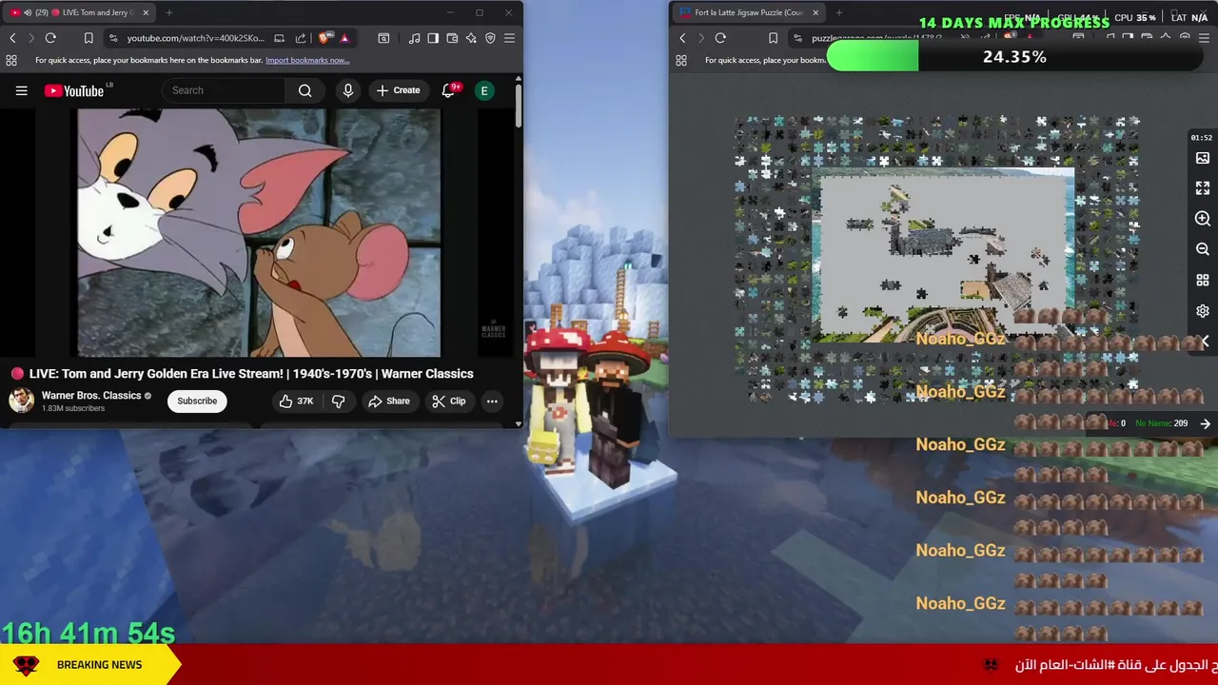Click the share icon in YouTube address bar
Viewport: 1218px width, 685px height.
click(301, 38)
